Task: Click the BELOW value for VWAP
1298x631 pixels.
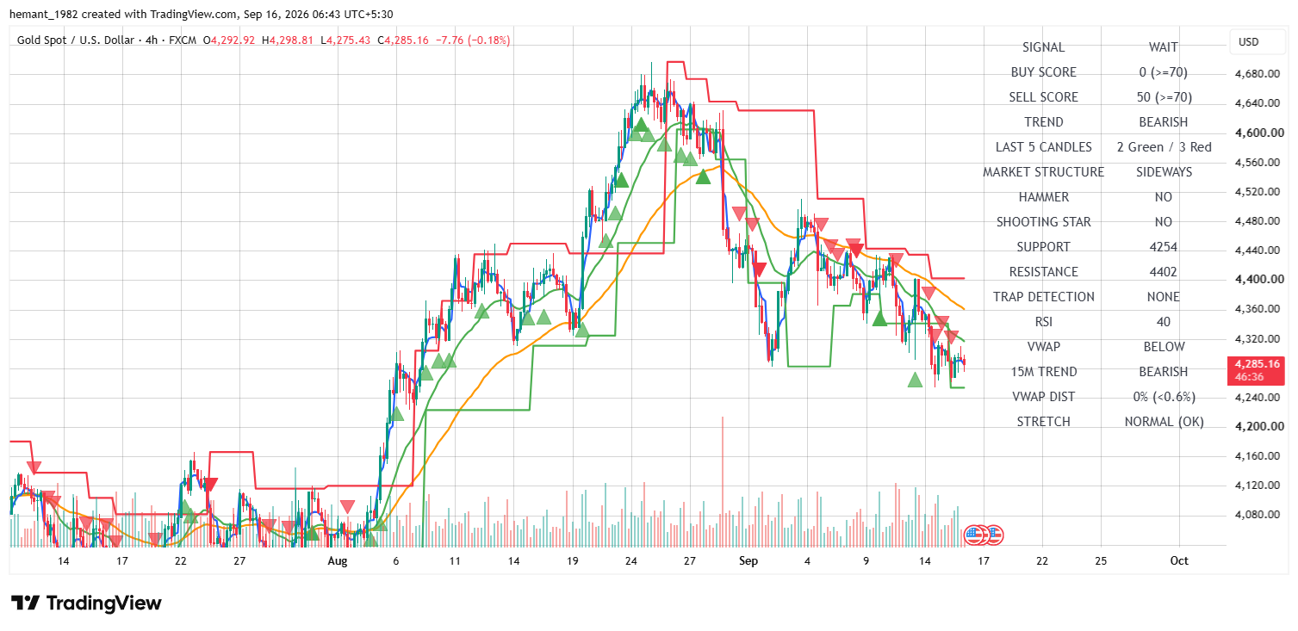Action: [1164, 347]
